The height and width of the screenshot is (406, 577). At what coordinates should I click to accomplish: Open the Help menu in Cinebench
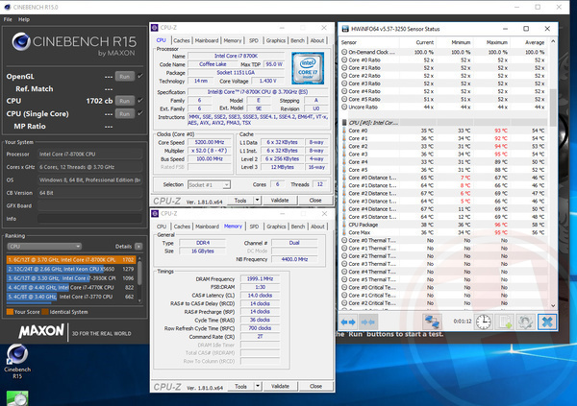[x=24, y=19]
